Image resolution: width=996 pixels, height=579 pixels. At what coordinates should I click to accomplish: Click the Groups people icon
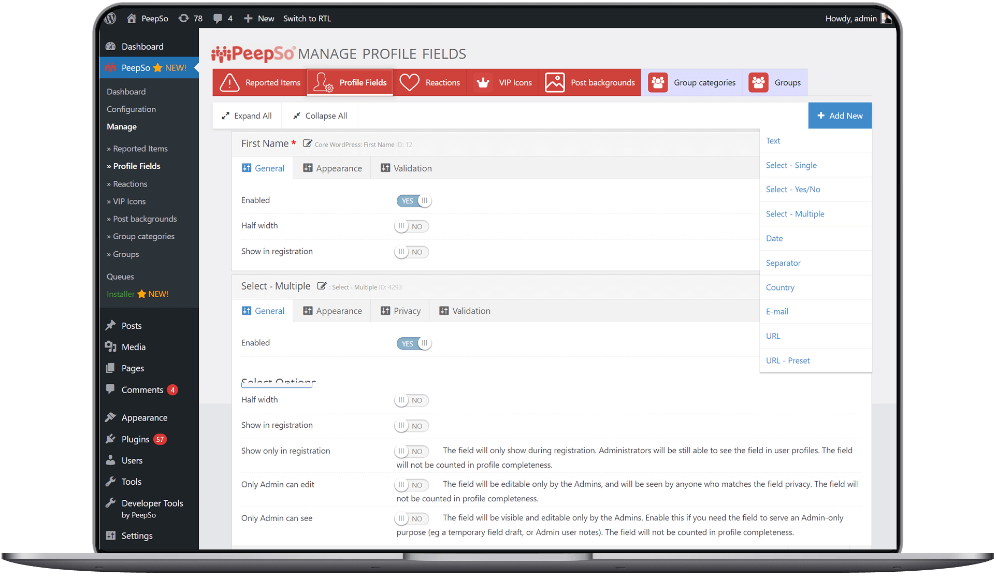coord(759,82)
